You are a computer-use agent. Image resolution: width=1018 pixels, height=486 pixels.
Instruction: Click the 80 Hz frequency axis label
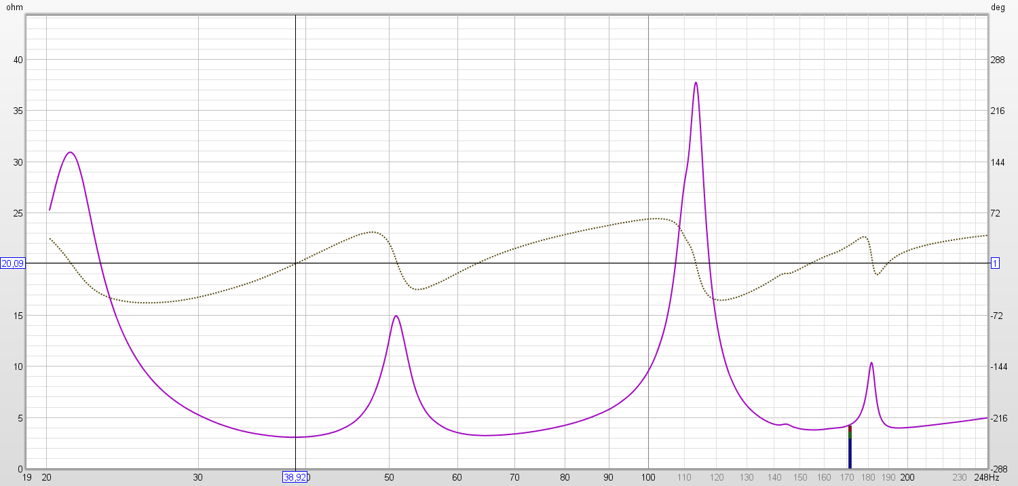pyautogui.click(x=565, y=477)
